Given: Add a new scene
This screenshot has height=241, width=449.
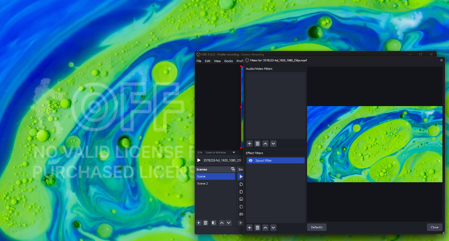Looking at the screenshot, I should point(199,223).
